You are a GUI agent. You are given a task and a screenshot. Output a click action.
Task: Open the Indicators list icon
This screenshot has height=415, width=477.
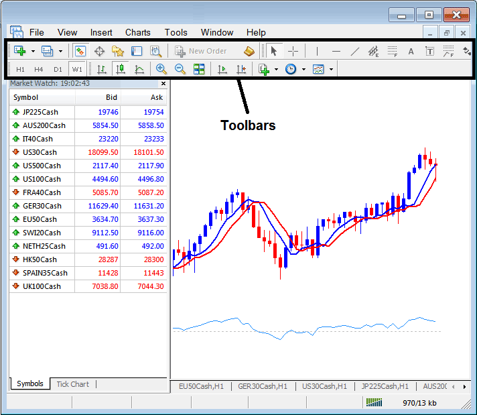(264, 70)
